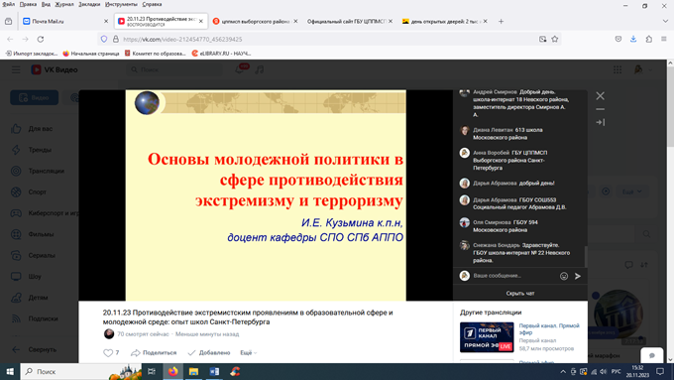Open the browser extensions puzzle icon
The height and width of the screenshot is (380, 675).
(648, 39)
